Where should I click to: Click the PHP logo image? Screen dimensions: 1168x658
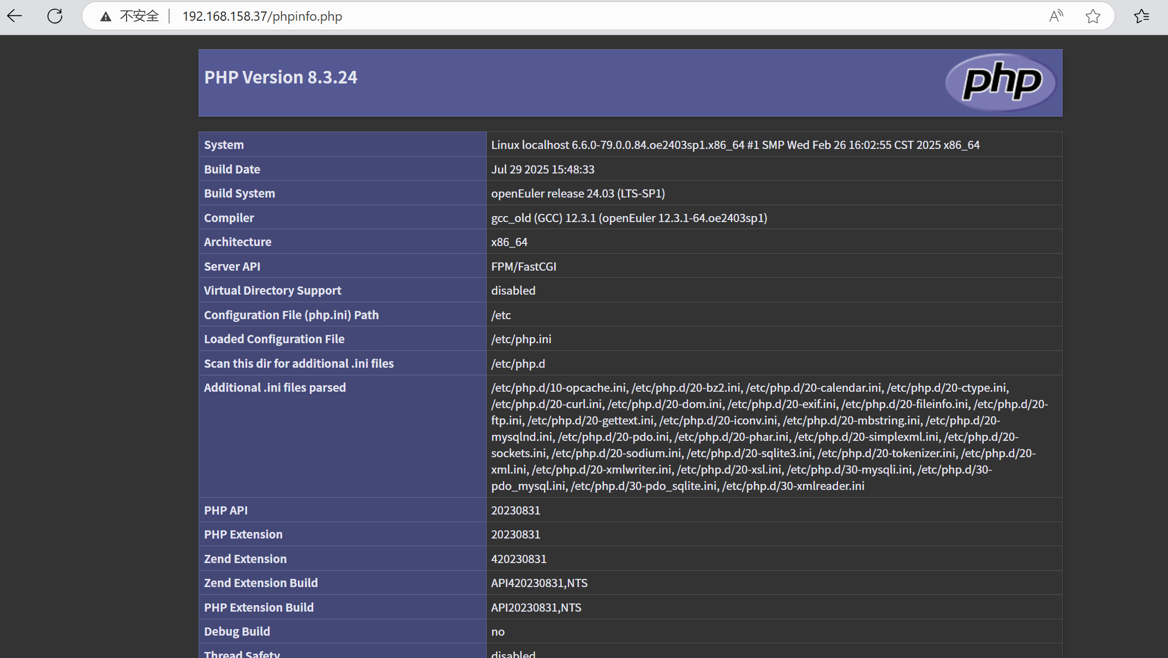pyautogui.click(x=1001, y=82)
